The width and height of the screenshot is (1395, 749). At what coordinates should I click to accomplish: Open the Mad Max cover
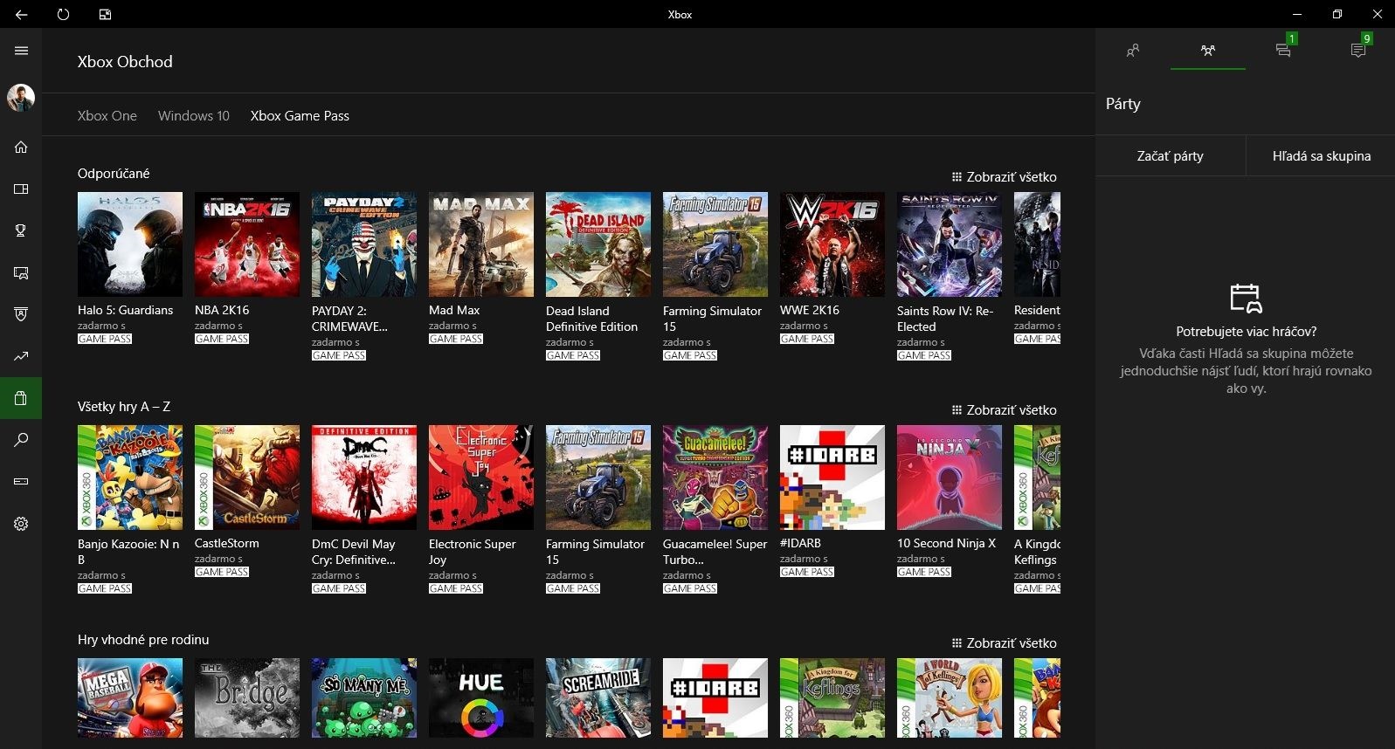[481, 244]
